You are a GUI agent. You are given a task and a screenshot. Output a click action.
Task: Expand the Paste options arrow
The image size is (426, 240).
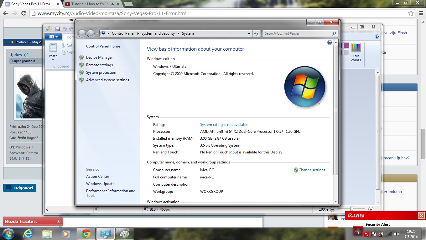click(53, 60)
